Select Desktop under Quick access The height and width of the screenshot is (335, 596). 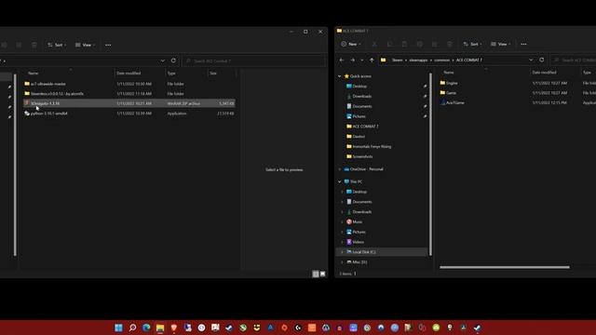pos(357,87)
